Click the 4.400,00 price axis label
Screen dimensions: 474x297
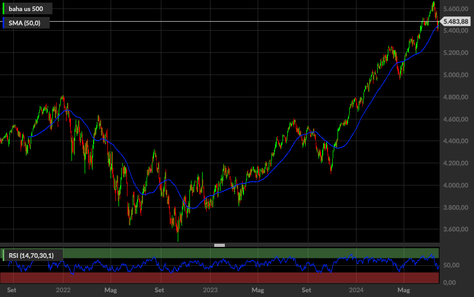(455, 141)
